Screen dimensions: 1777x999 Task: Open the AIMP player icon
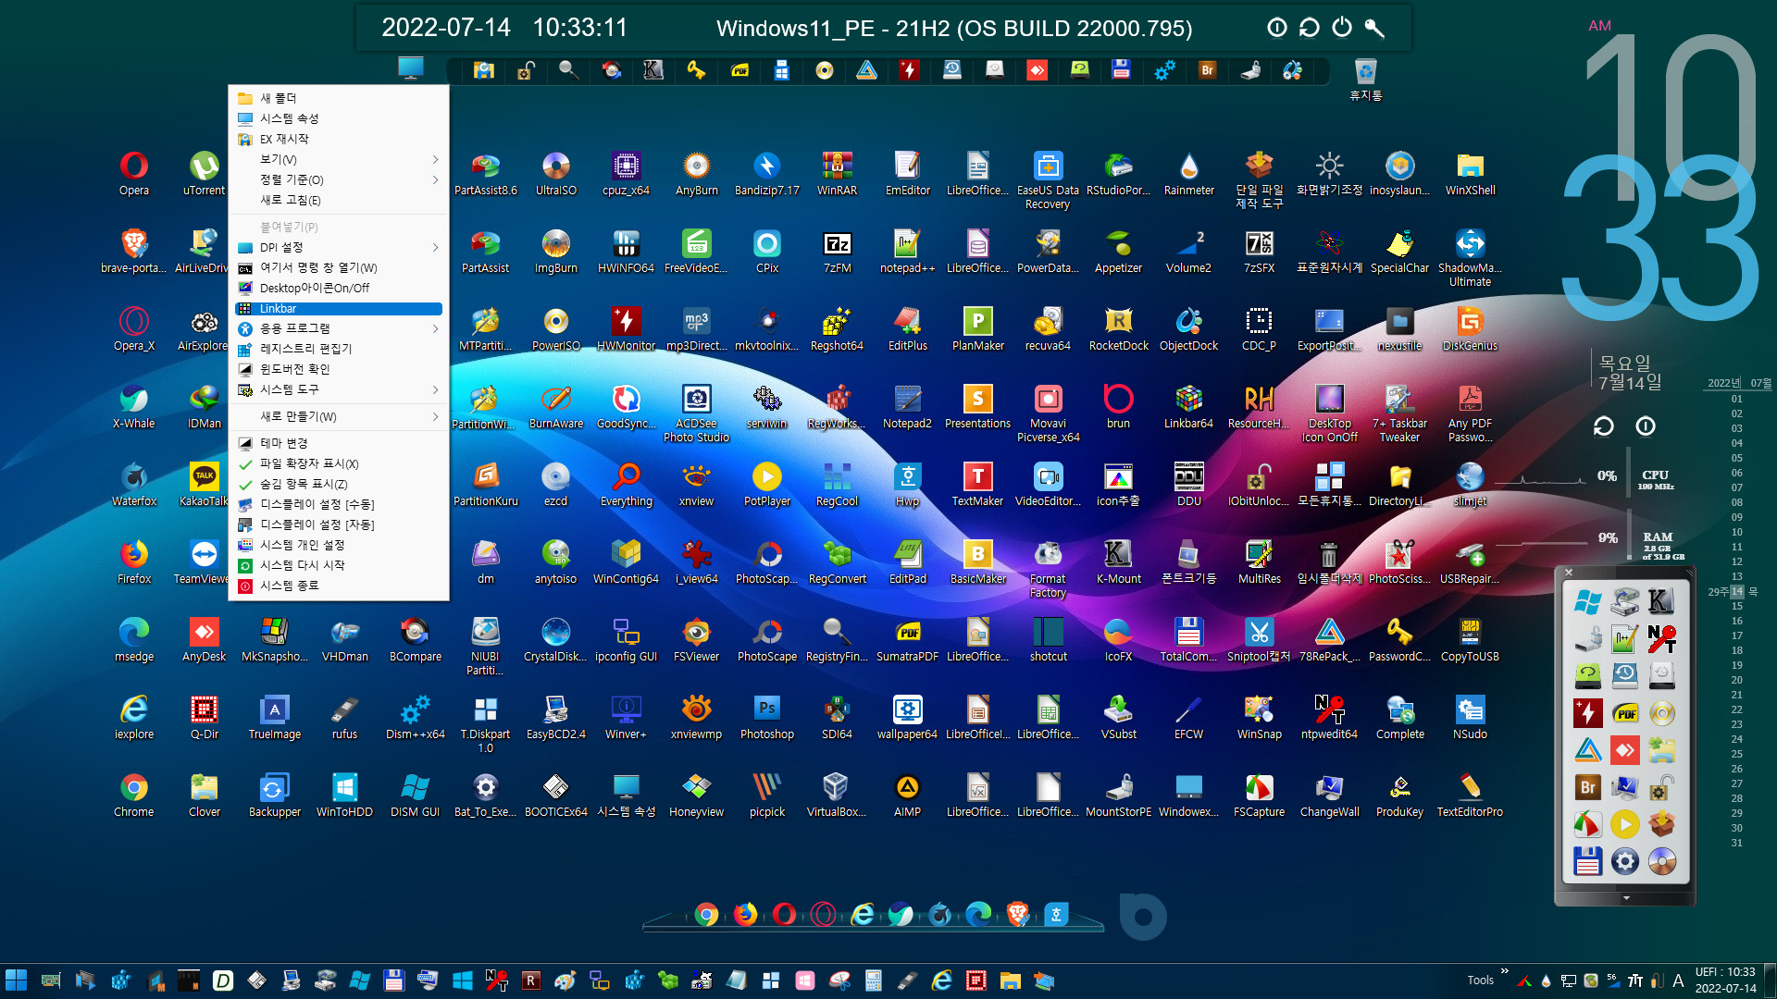pos(907,795)
